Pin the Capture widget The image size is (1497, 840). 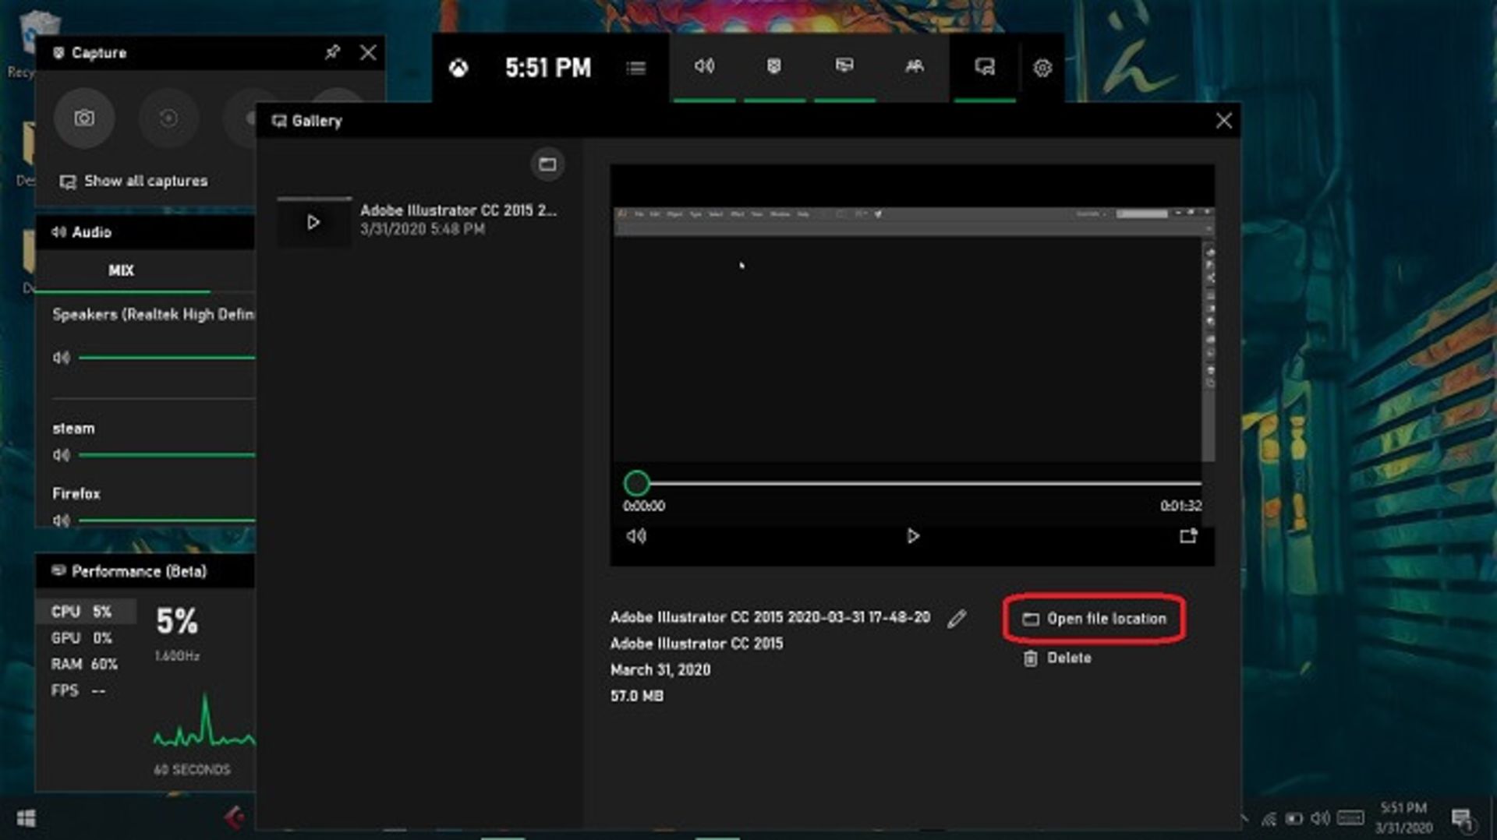coord(334,52)
